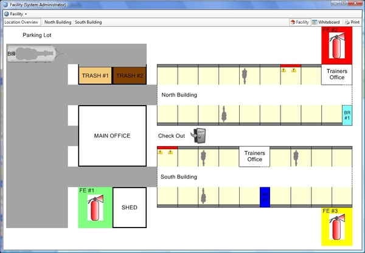Screen dimensions: 365x253
Task: Switch to the North Building tab
Action: click(58, 22)
